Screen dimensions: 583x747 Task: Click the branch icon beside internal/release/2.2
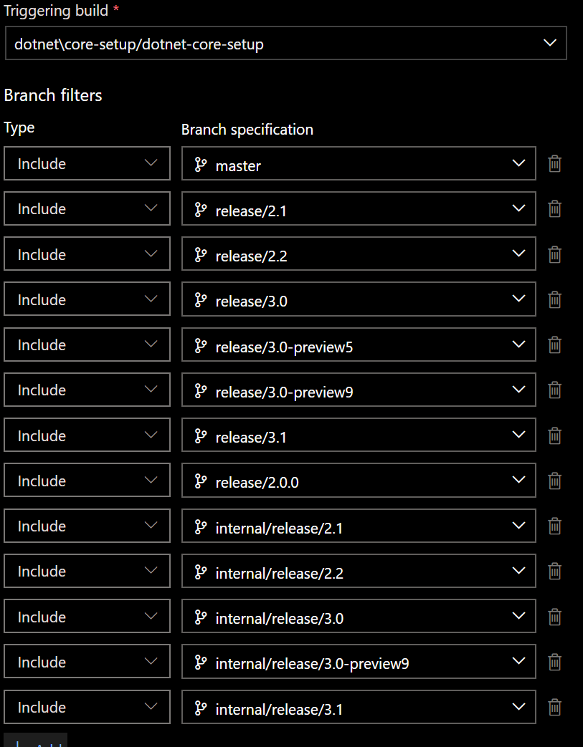pyautogui.click(x=202, y=571)
